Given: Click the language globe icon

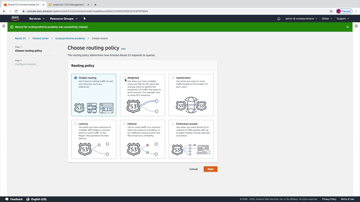Looking at the screenshot, I should point(28,199).
